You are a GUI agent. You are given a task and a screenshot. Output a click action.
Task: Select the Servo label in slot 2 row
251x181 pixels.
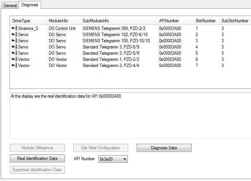coord(23,34)
